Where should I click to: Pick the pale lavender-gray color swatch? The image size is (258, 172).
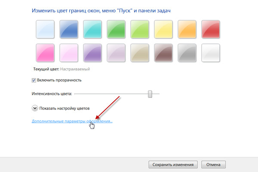click(x=116, y=53)
